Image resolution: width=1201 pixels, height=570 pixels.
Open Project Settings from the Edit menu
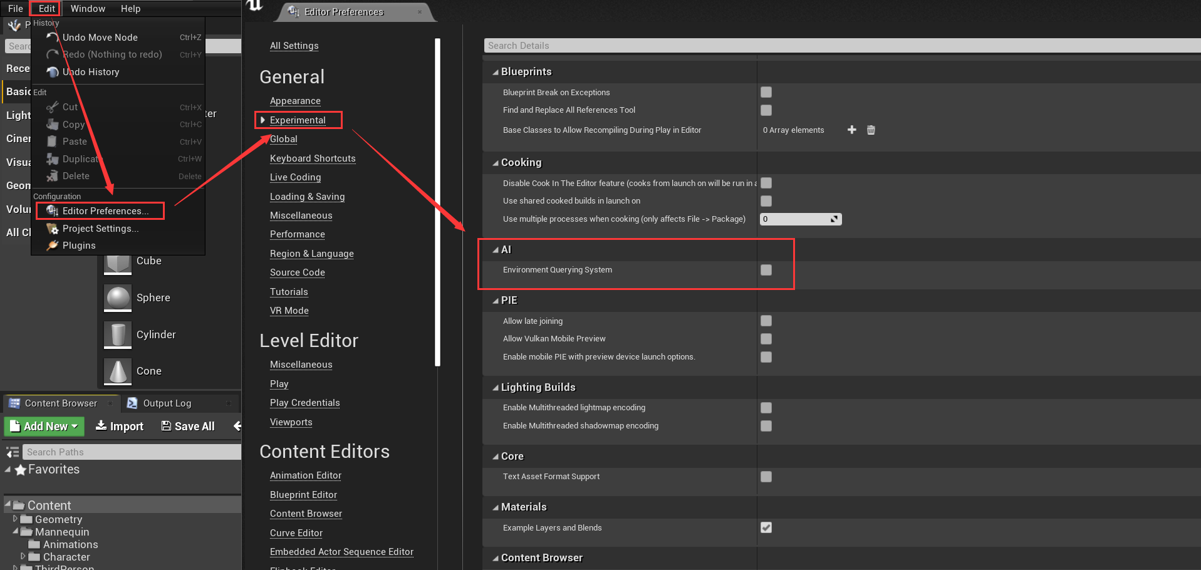(x=100, y=228)
